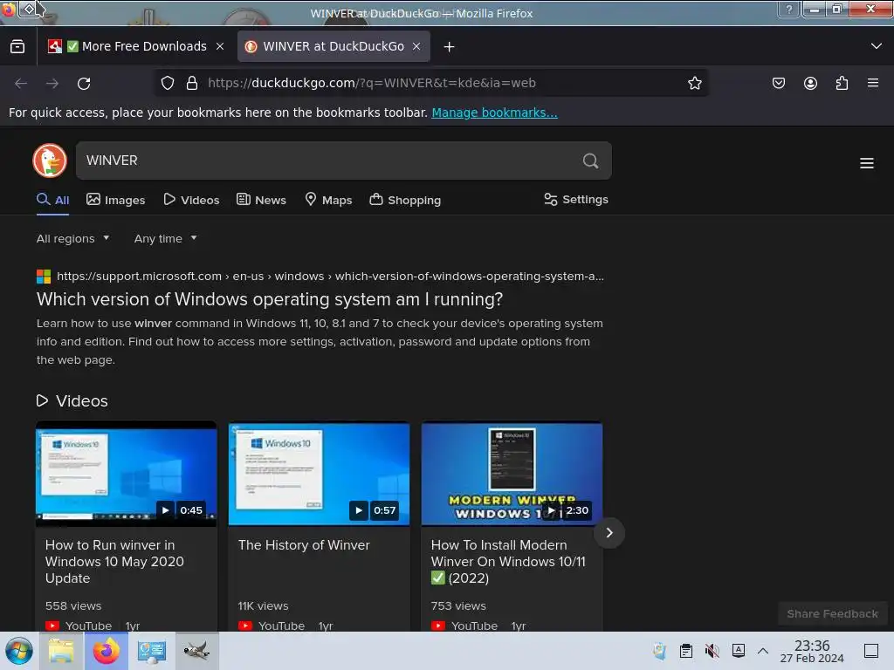Expand the hidden tray icons arrow
Viewport: 894px width, 670px height.
point(763,651)
